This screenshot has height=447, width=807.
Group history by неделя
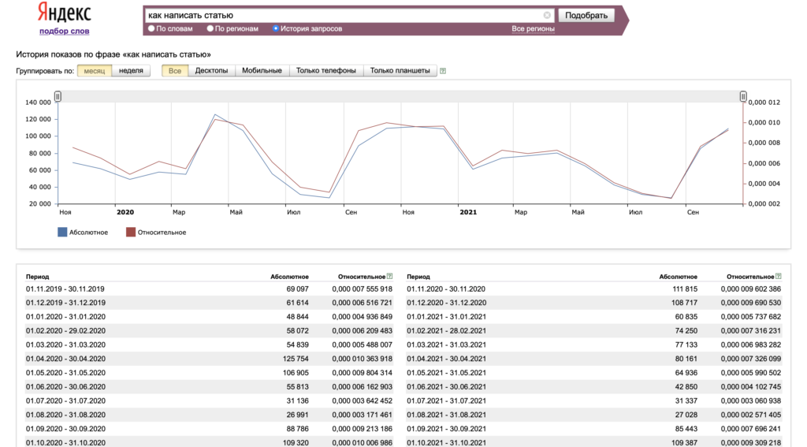tap(132, 70)
